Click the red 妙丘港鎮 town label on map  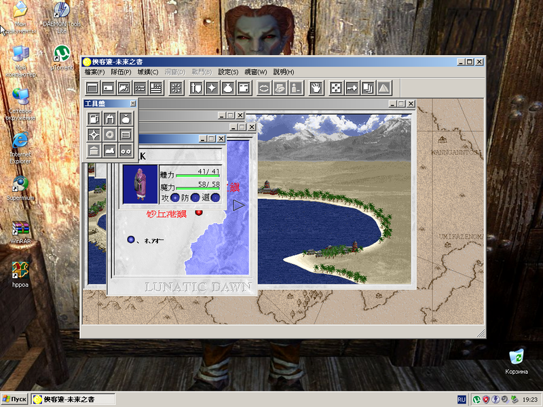(x=166, y=214)
